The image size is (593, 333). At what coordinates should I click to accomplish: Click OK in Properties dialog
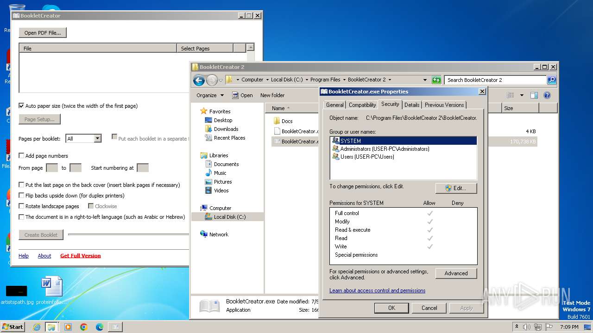click(391, 308)
